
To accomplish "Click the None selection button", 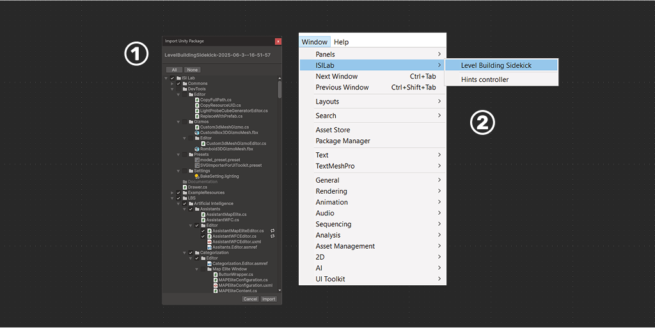I will 192,70.
